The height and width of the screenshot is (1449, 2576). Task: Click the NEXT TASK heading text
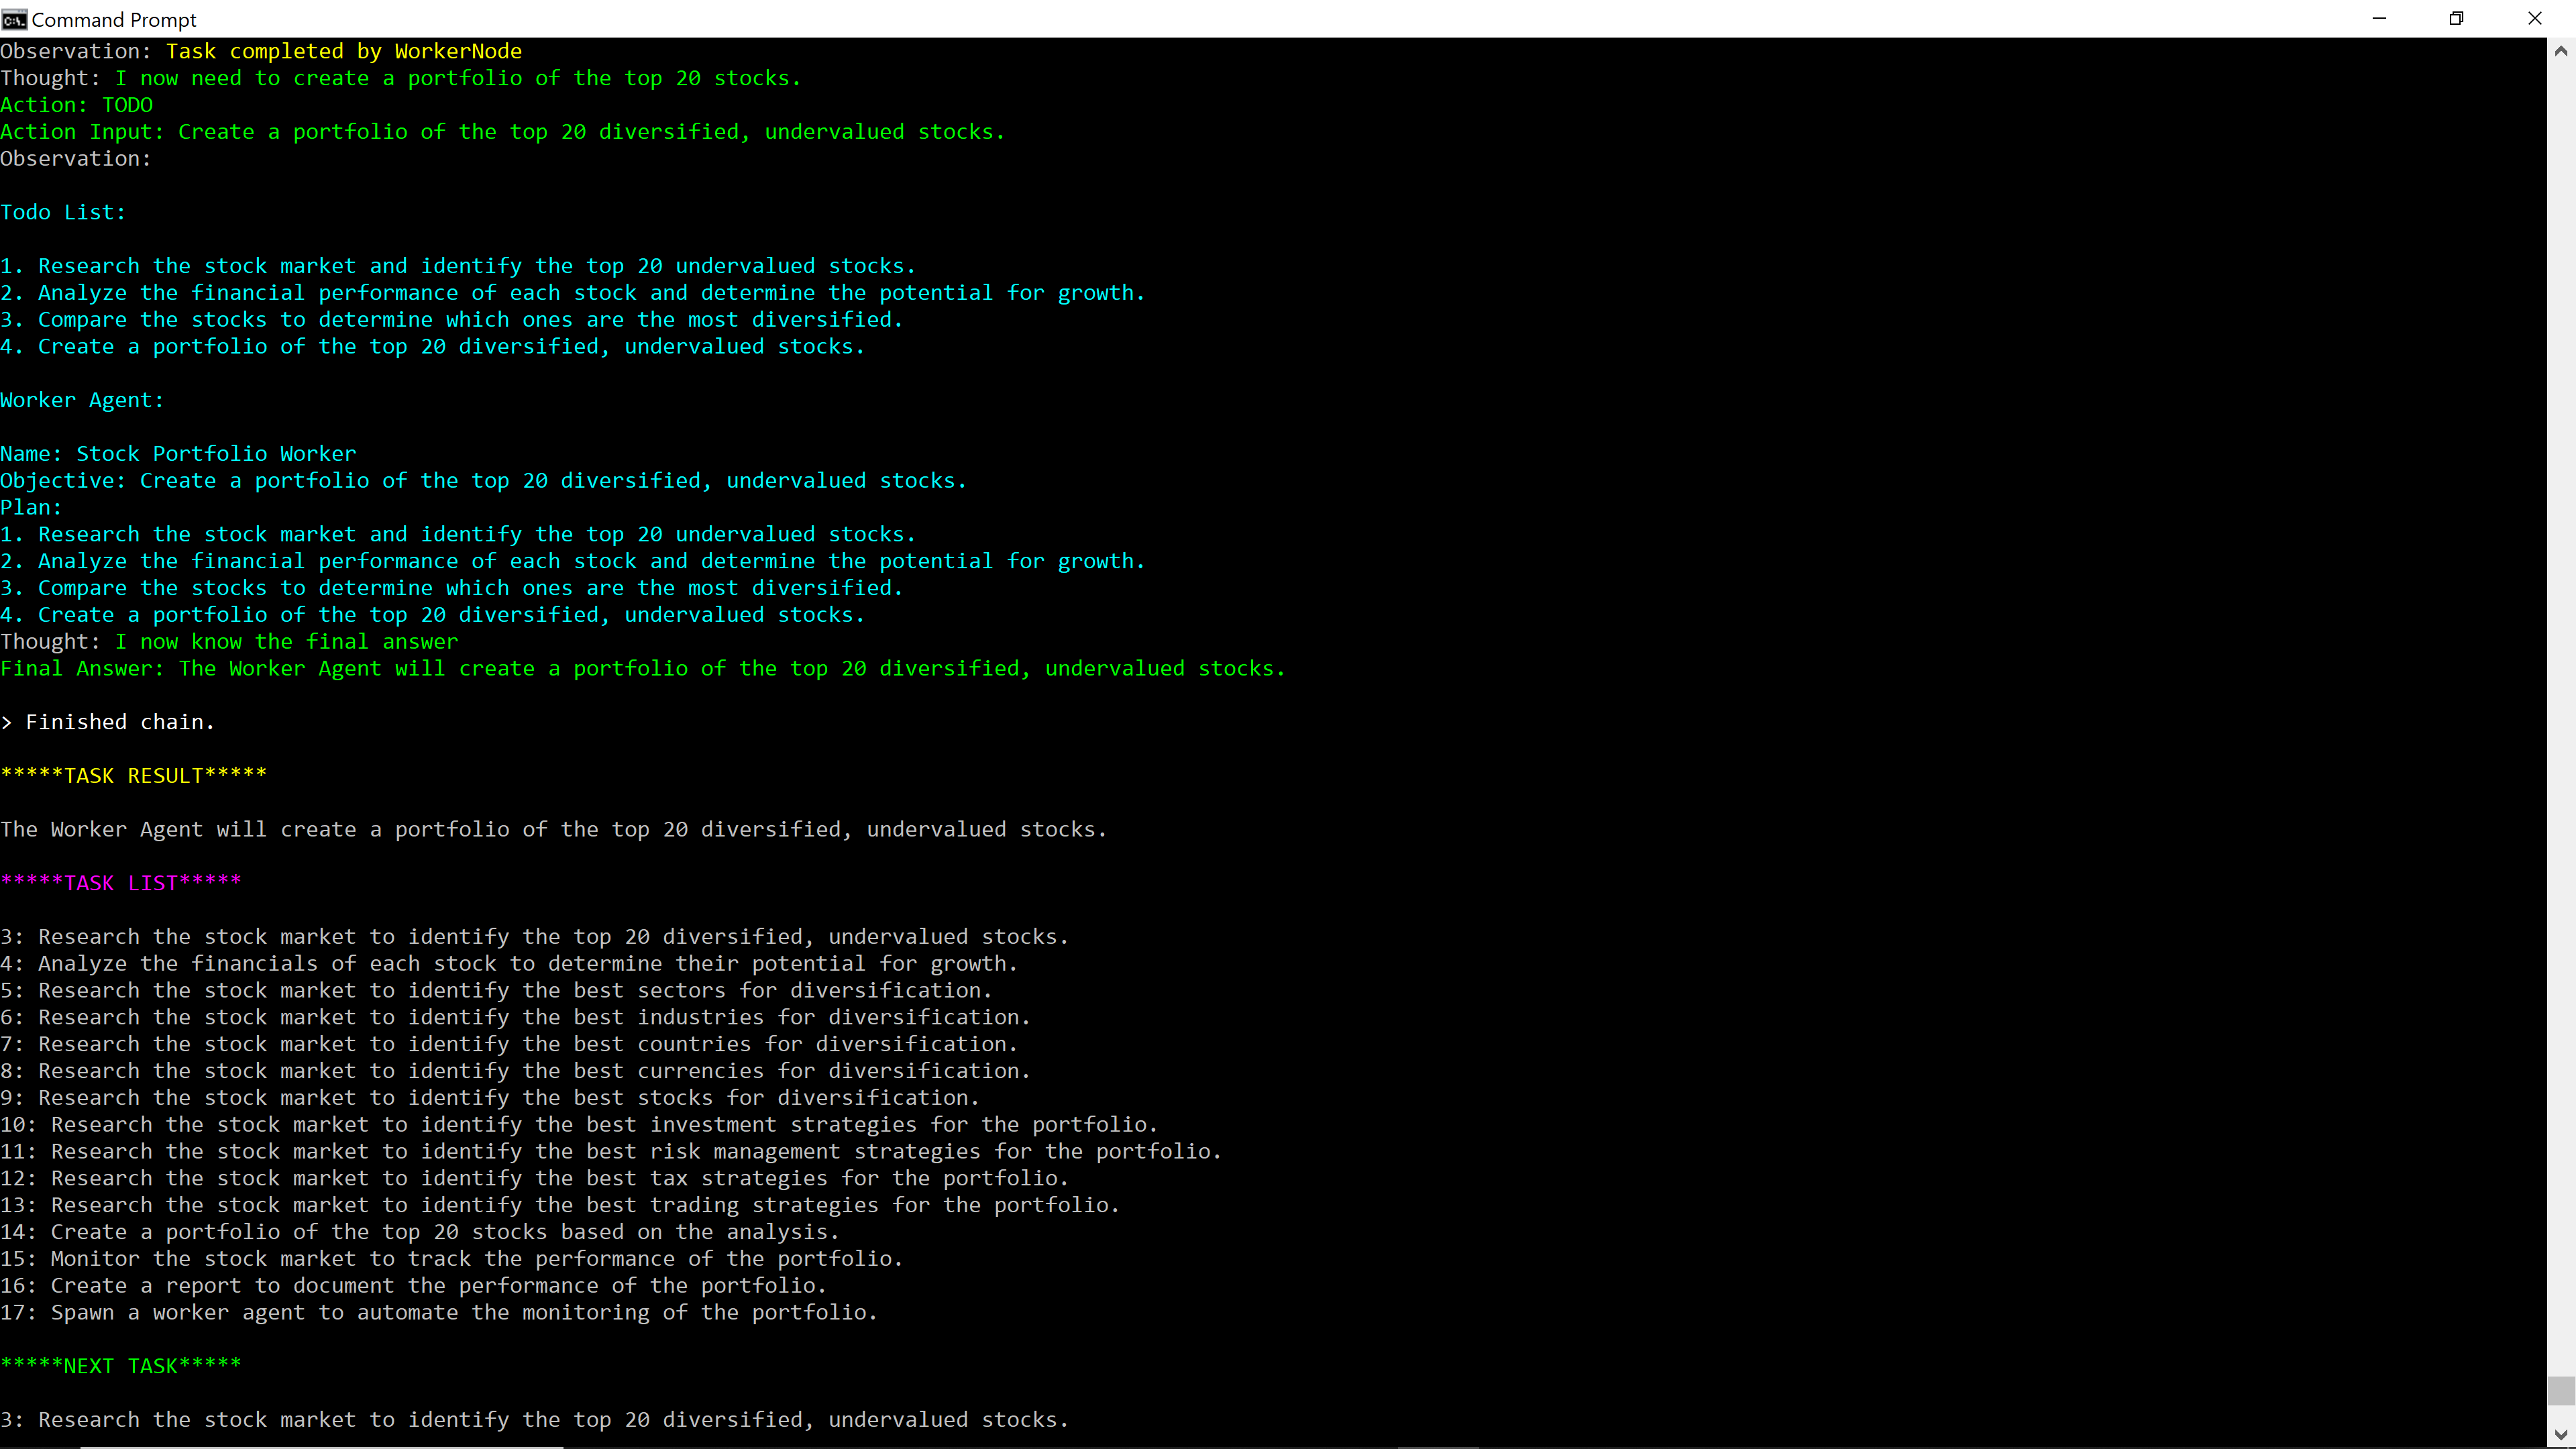tap(121, 1365)
